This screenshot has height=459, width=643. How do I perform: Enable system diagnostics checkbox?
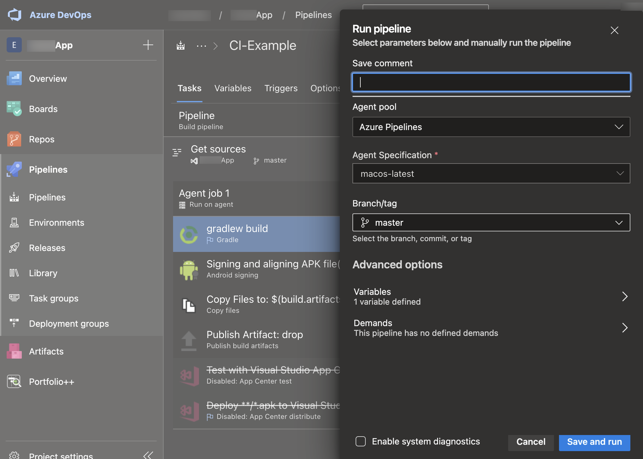pyautogui.click(x=361, y=441)
